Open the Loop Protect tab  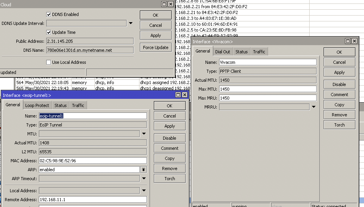(x=37, y=105)
